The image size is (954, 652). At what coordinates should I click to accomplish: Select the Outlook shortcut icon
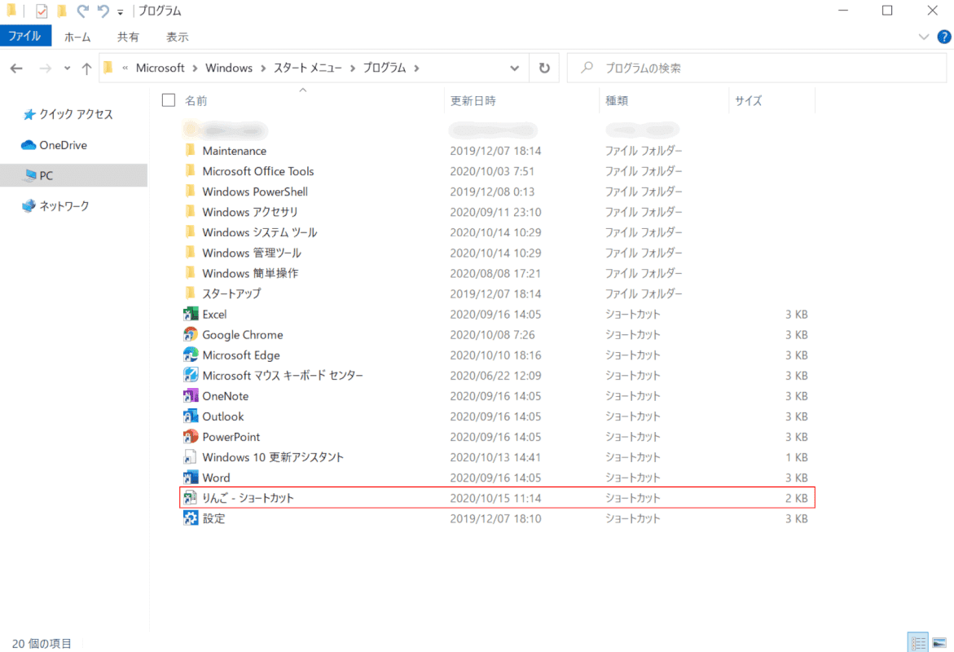click(x=191, y=416)
